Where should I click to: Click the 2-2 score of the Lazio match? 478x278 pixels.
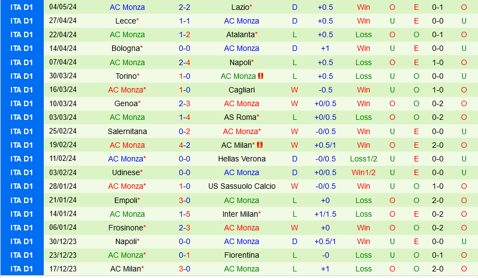pos(184,7)
